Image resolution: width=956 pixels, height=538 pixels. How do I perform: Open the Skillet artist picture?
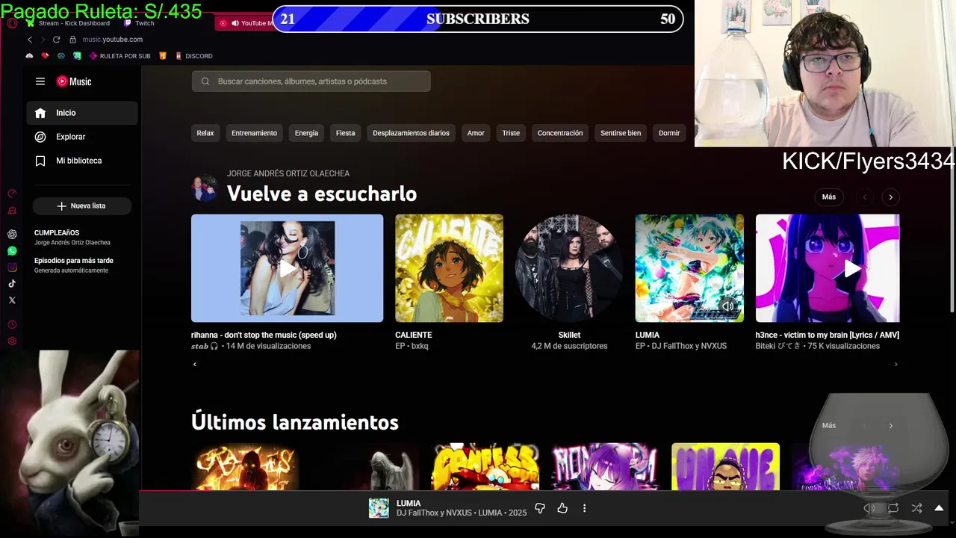(569, 268)
